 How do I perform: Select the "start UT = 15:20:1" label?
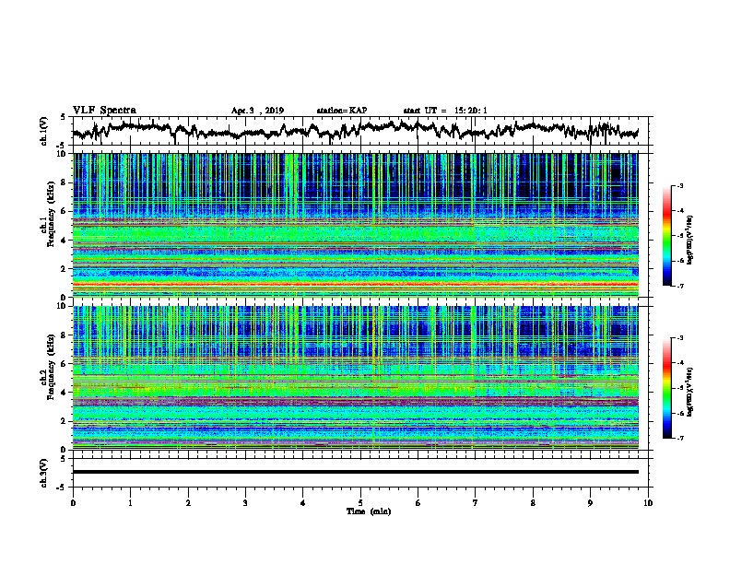(x=445, y=111)
